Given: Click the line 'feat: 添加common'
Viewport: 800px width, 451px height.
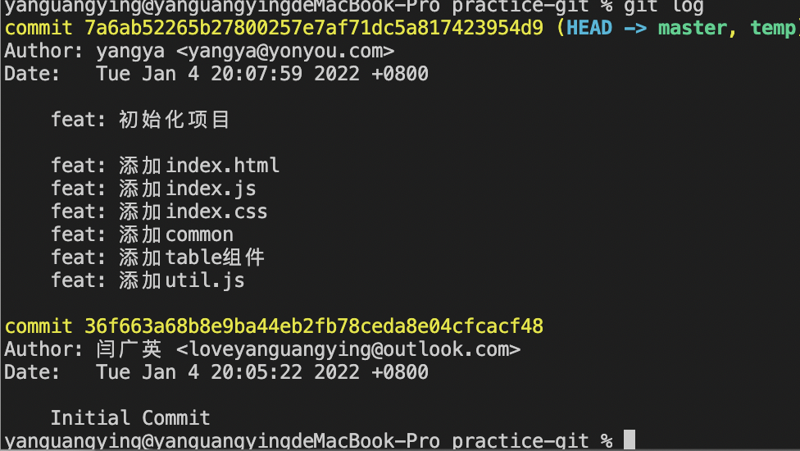Looking at the screenshot, I should point(142,235).
